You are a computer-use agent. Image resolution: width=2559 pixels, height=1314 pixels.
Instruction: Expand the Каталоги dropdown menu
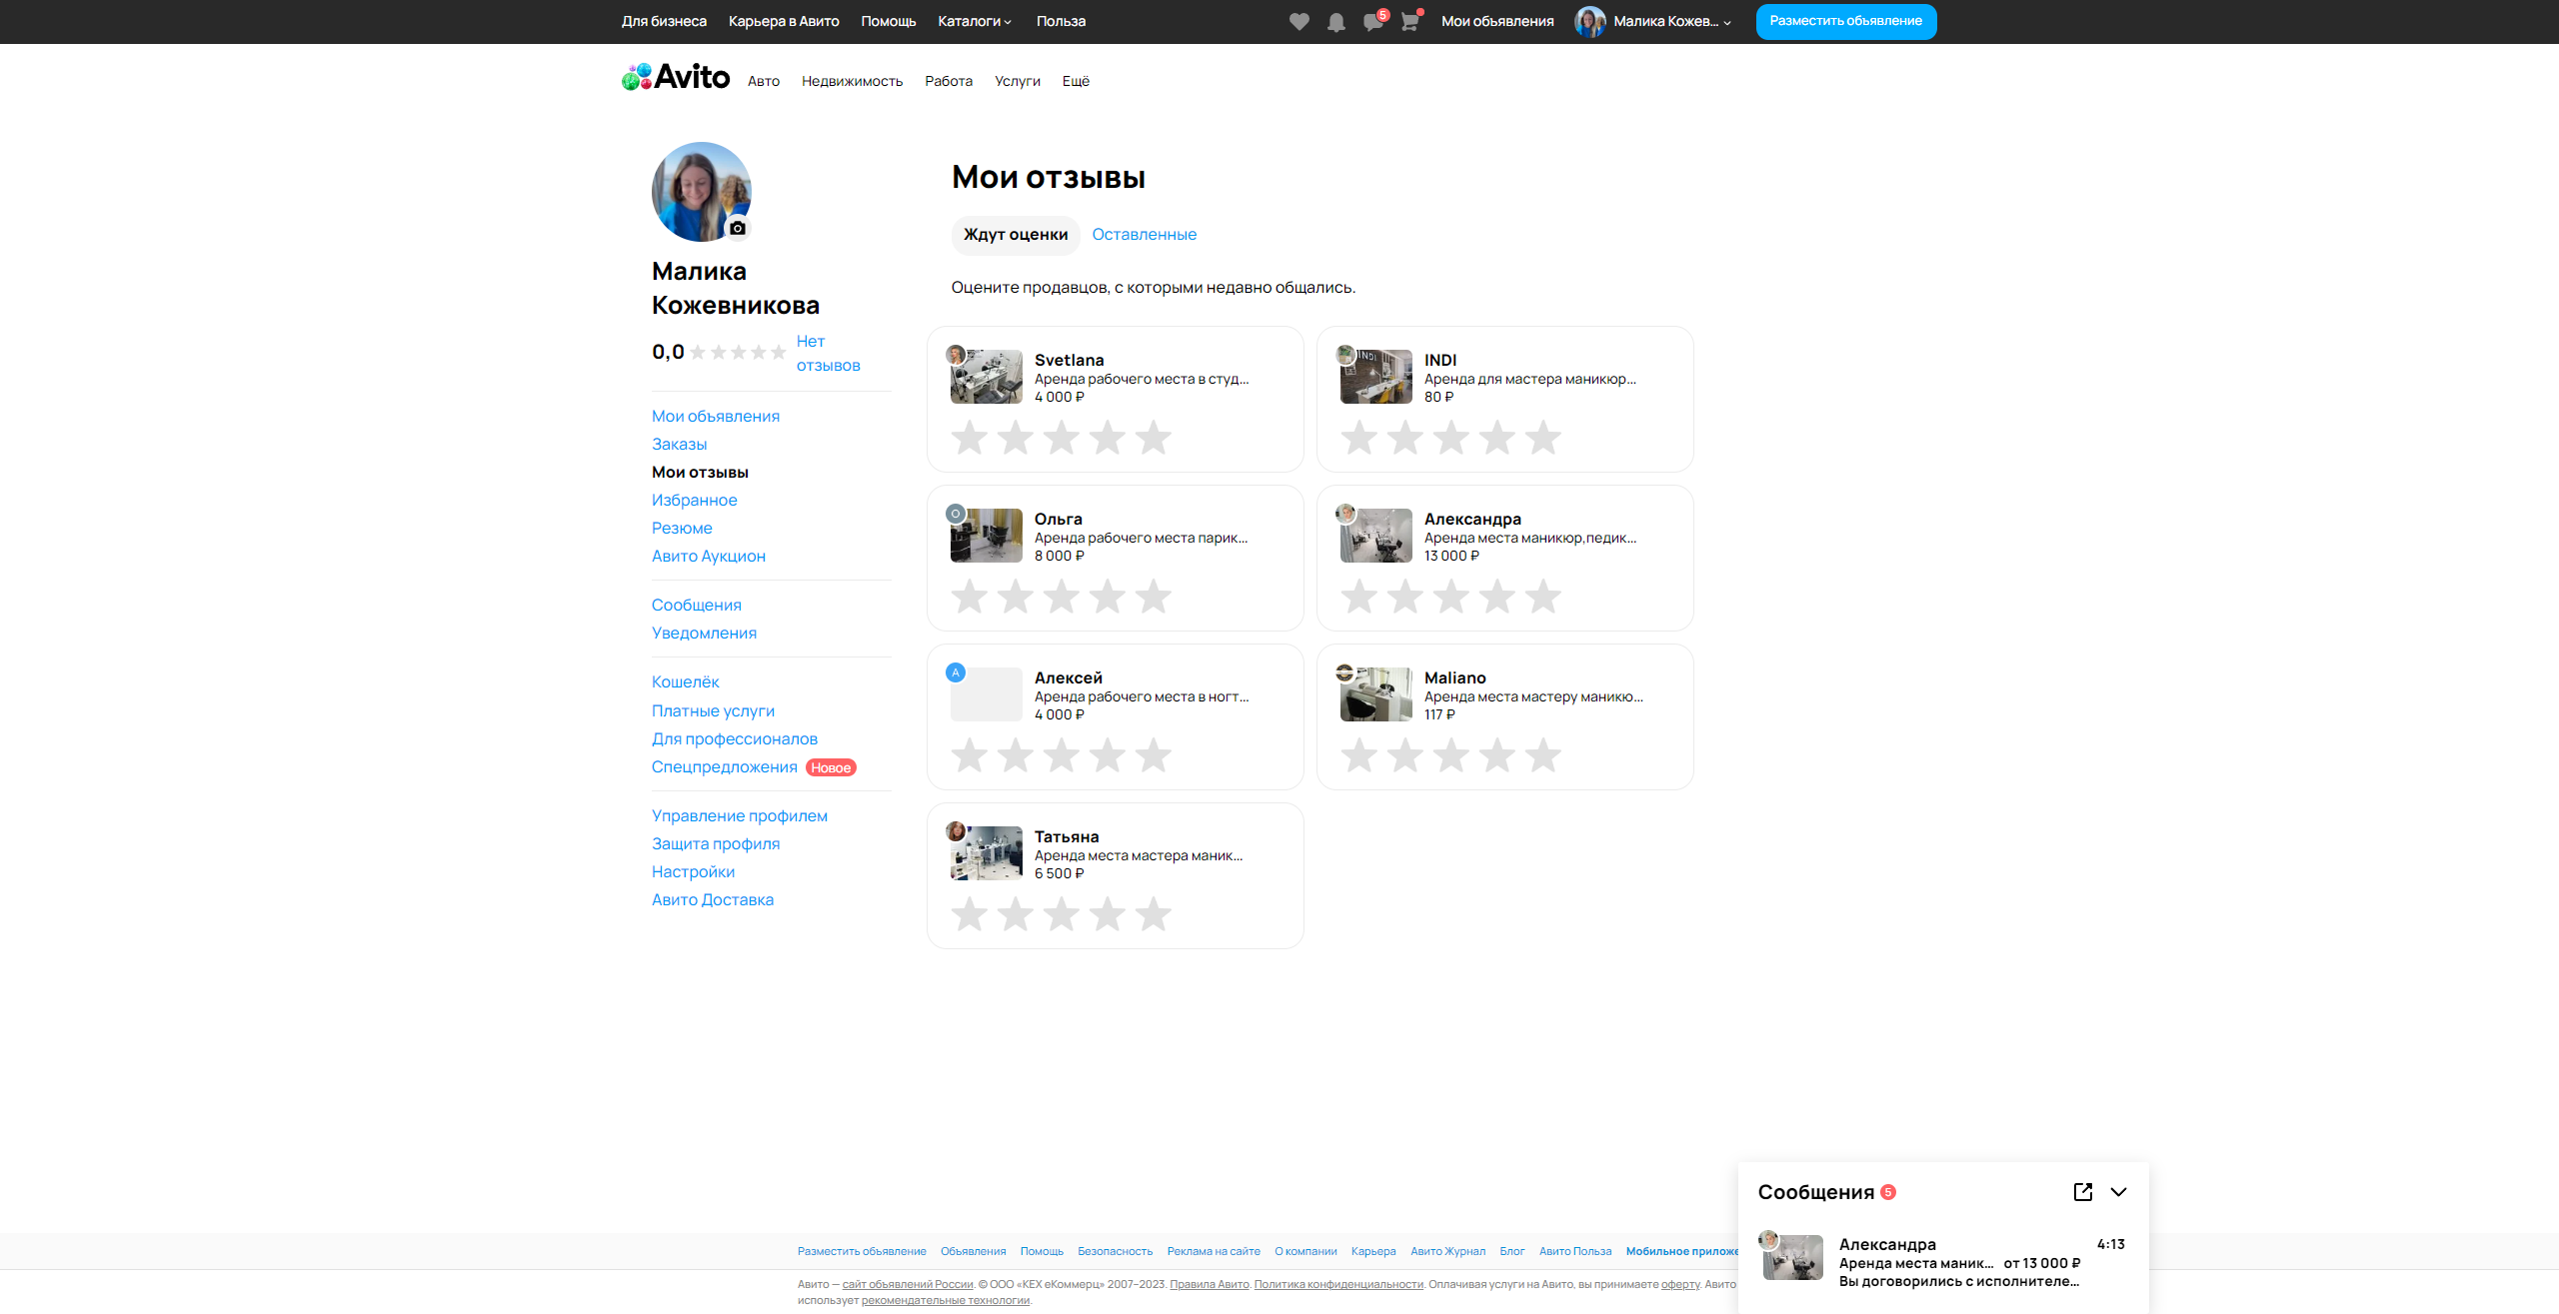975,21
